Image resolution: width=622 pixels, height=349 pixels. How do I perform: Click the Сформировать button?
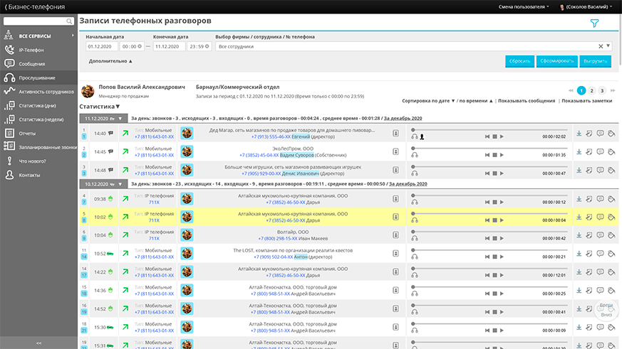pos(557,61)
